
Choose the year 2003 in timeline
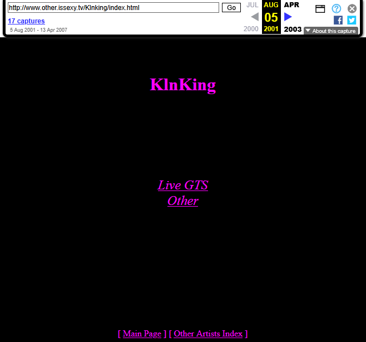point(293,30)
